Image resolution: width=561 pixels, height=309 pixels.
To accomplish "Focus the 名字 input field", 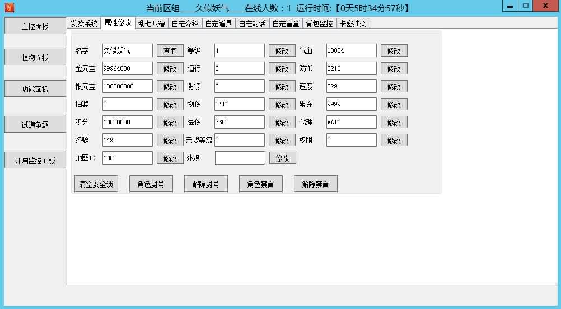I will coord(127,50).
